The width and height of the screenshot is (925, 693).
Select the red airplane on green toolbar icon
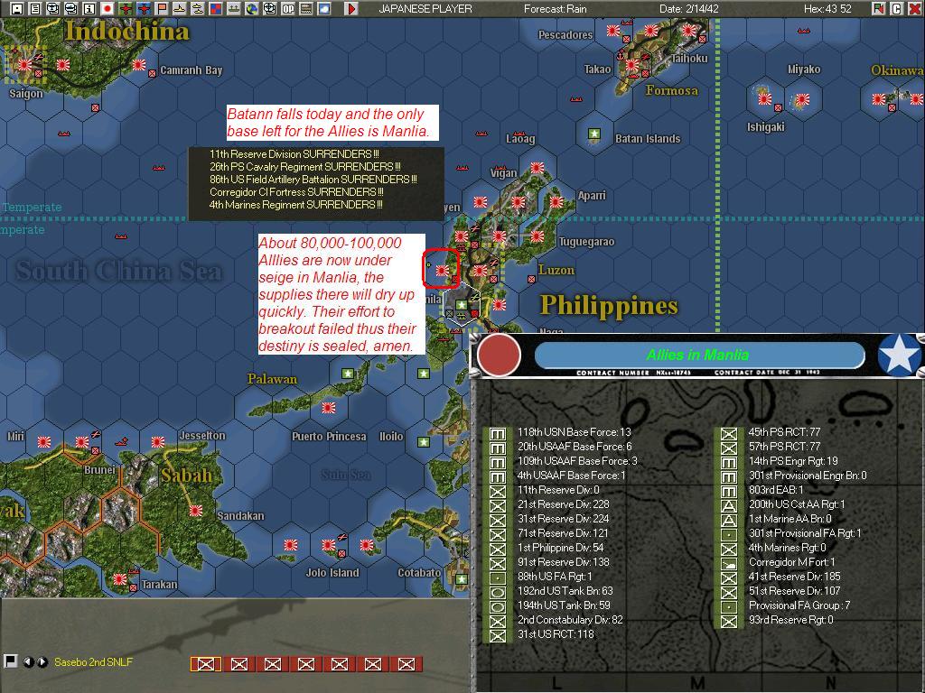125,8
